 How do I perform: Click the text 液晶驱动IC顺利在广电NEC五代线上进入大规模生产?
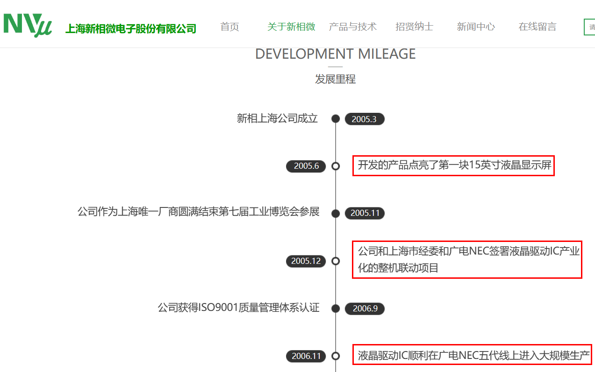(x=473, y=356)
